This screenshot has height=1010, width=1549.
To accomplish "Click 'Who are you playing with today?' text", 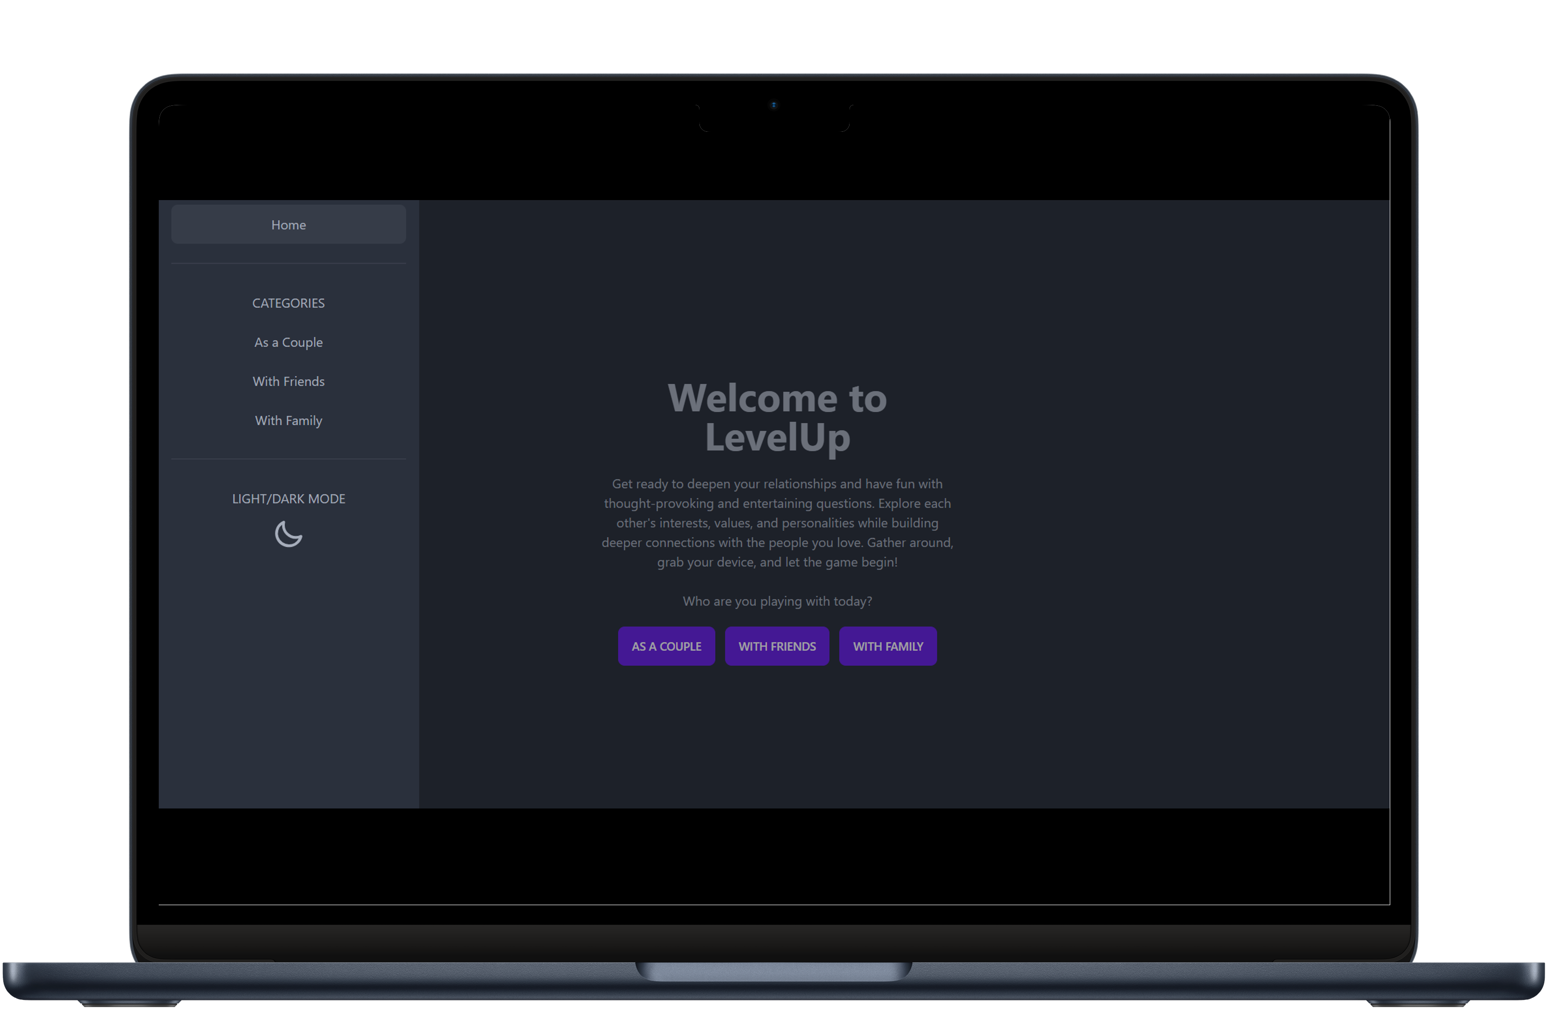I will 777,601.
